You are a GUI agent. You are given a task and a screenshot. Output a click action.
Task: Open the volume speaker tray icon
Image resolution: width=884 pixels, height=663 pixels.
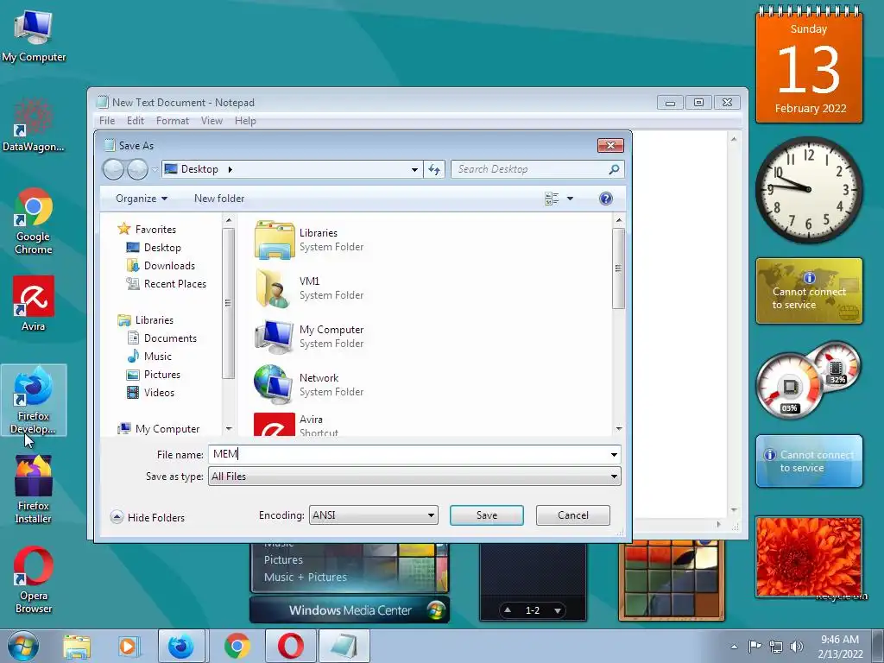click(797, 647)
